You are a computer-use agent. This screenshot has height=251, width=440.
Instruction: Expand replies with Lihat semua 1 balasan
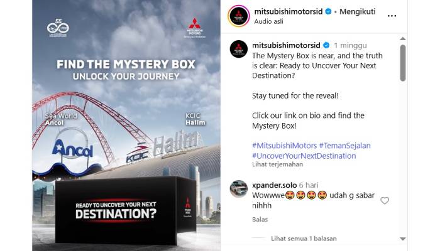click(x=304, y=238)
